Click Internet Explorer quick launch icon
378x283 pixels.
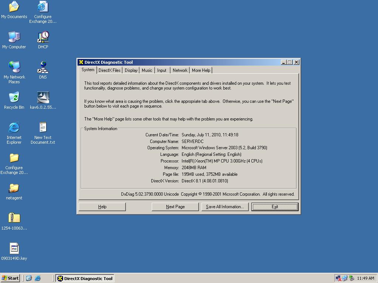tap(38, 278)
